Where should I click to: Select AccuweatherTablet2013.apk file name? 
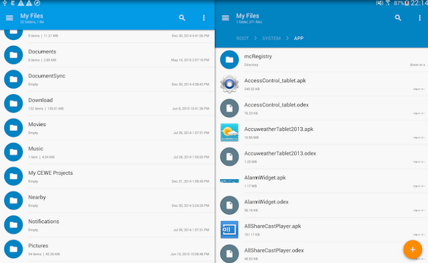tap(279, 129)
